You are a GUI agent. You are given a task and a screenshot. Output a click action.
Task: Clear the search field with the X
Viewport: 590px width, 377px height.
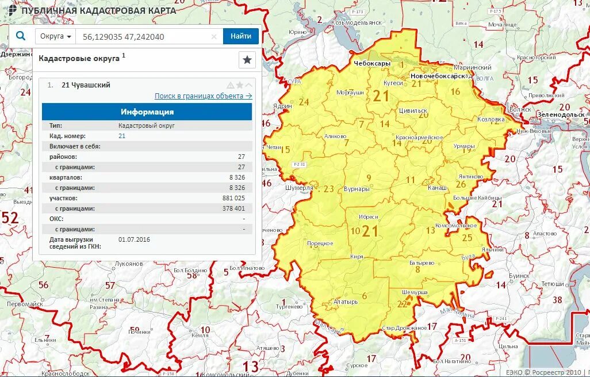coord(214,36)
